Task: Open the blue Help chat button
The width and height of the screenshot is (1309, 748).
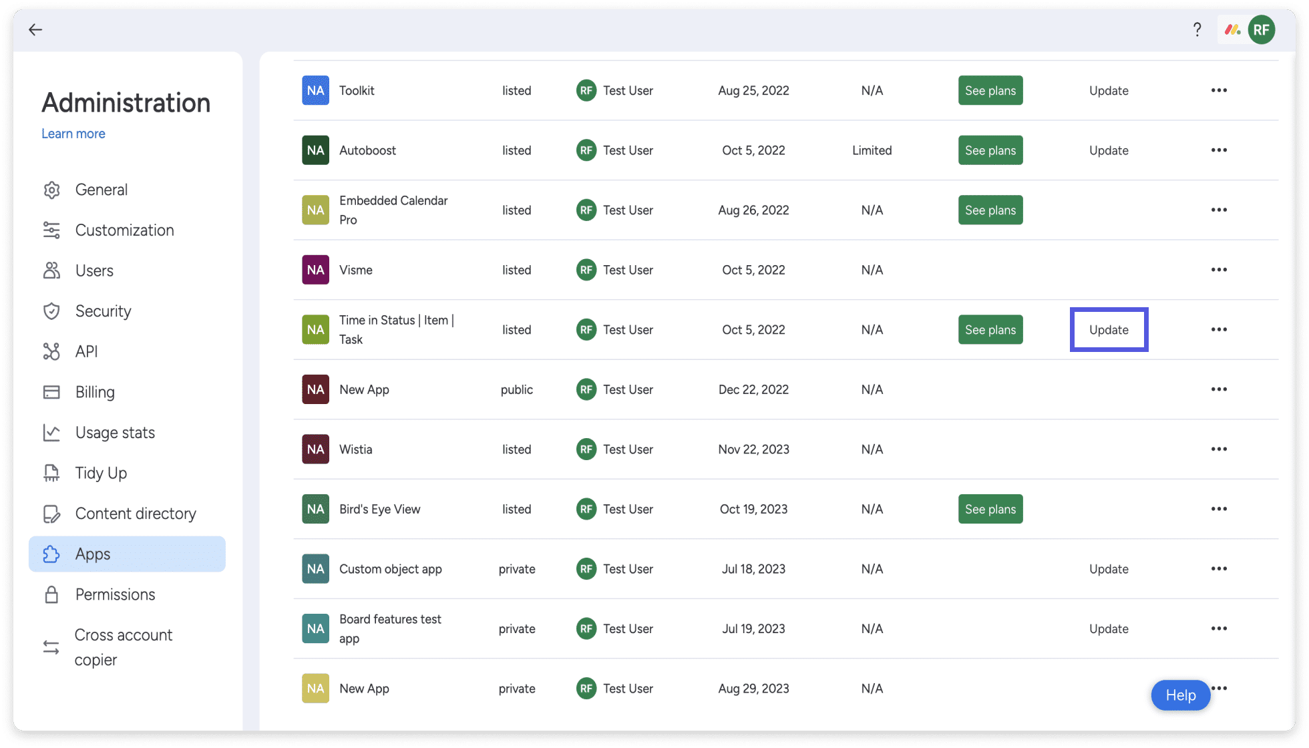Action: [x=1180, y=695]
